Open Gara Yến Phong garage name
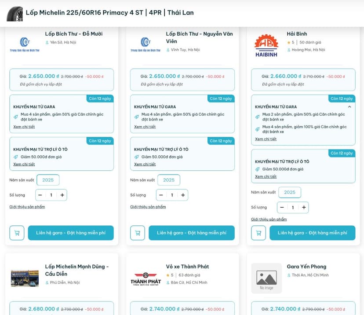Viewport: 364px width, 315px height. [307, 267]
